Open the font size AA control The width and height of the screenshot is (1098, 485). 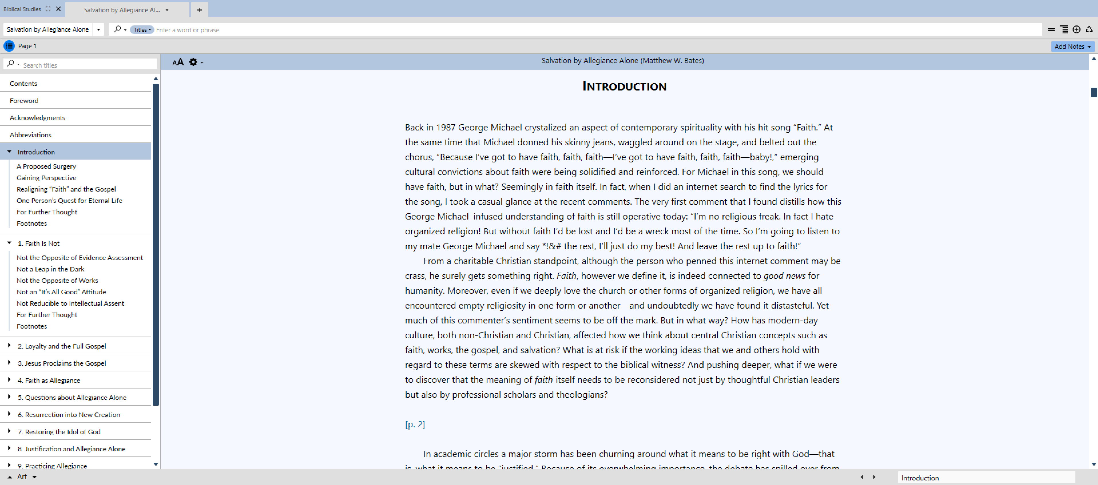tap(178, 62)
